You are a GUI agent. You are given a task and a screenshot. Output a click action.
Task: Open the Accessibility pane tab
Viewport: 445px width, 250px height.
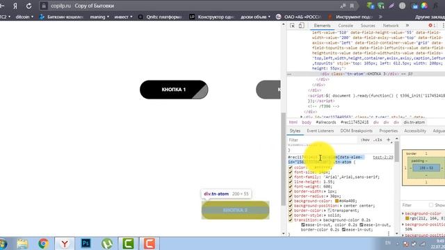point(415,131)
